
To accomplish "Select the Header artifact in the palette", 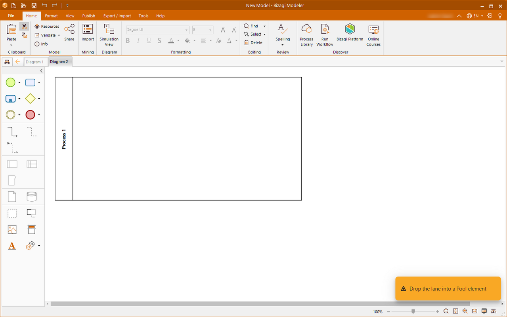I will [32, 229].
